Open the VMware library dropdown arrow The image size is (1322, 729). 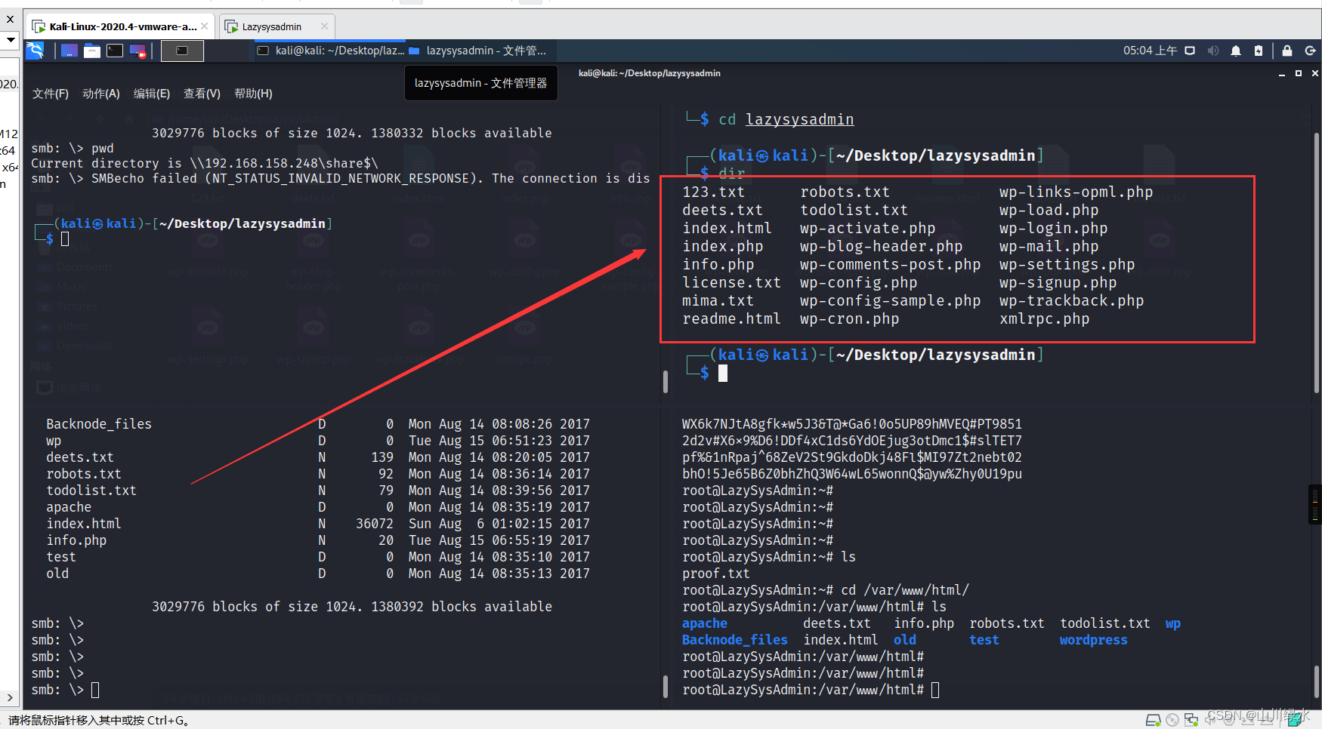pos(11,39)
